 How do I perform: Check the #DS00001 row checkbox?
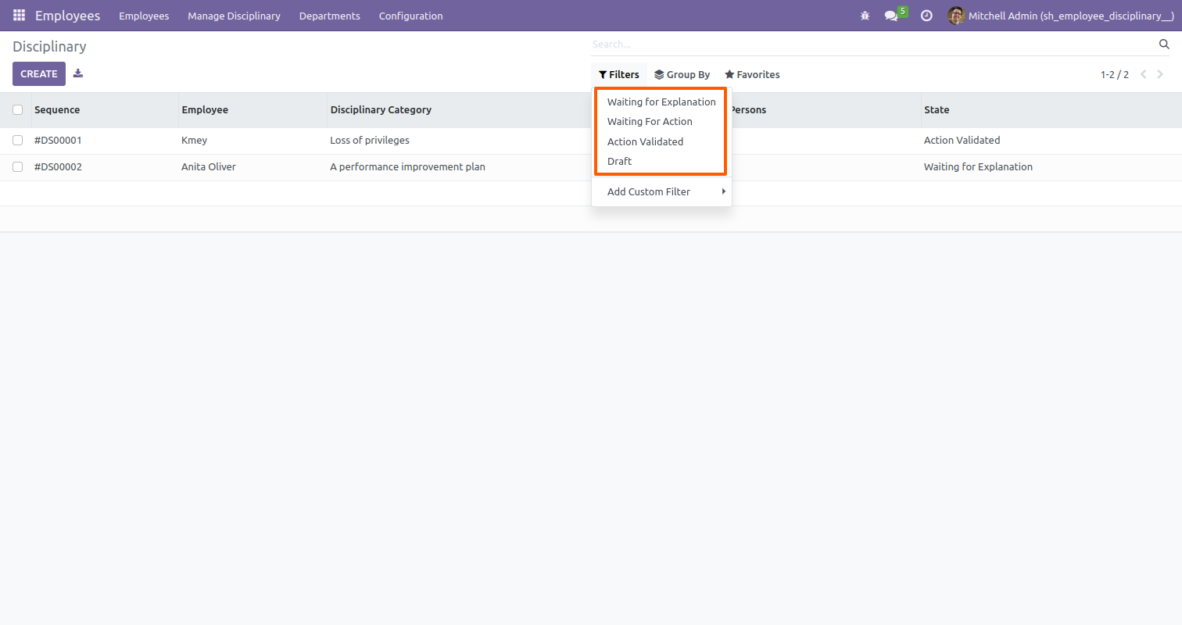tap(17, 141)
